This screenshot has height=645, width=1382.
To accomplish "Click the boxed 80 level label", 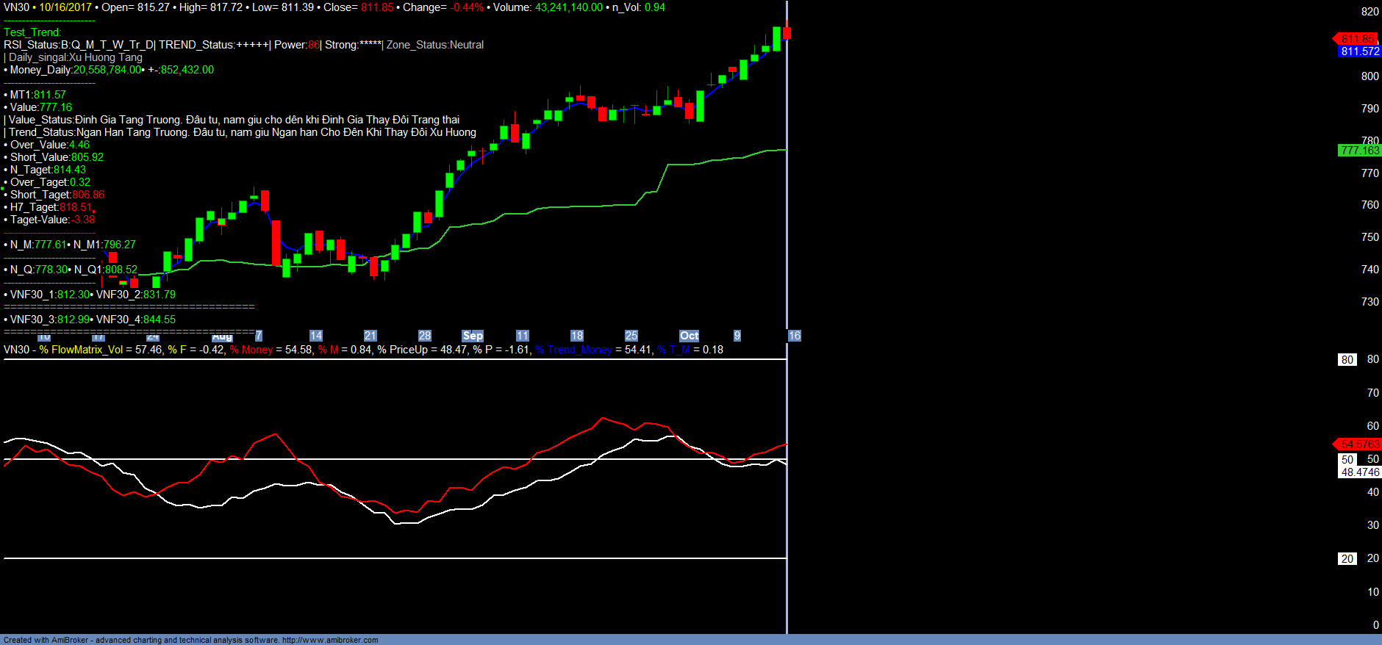I will 1347,360.
